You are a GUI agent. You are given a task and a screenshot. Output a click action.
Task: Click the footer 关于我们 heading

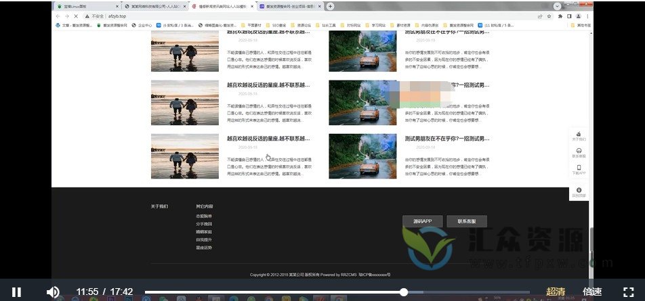click(x=159, y=206)
